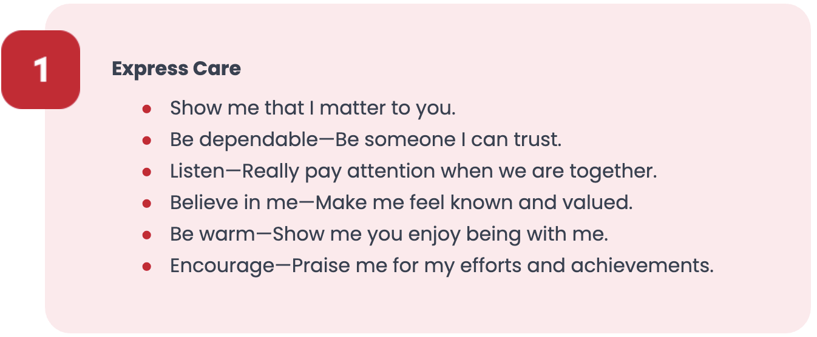The image size is (817, 337).
Task: Click the word Listen
Action: (x=197, y=172)
